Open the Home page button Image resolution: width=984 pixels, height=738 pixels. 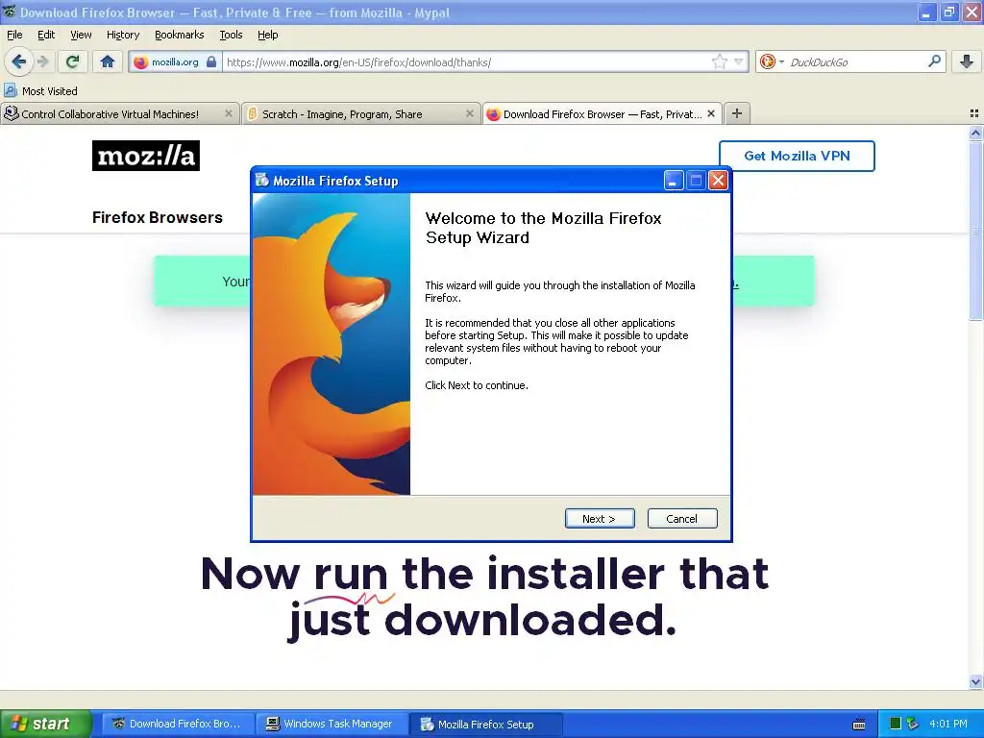point(108,61)
